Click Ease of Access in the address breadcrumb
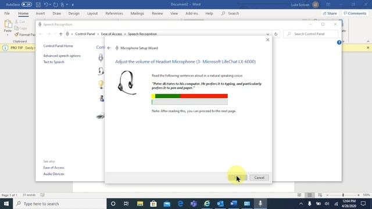 click(112, 34)
